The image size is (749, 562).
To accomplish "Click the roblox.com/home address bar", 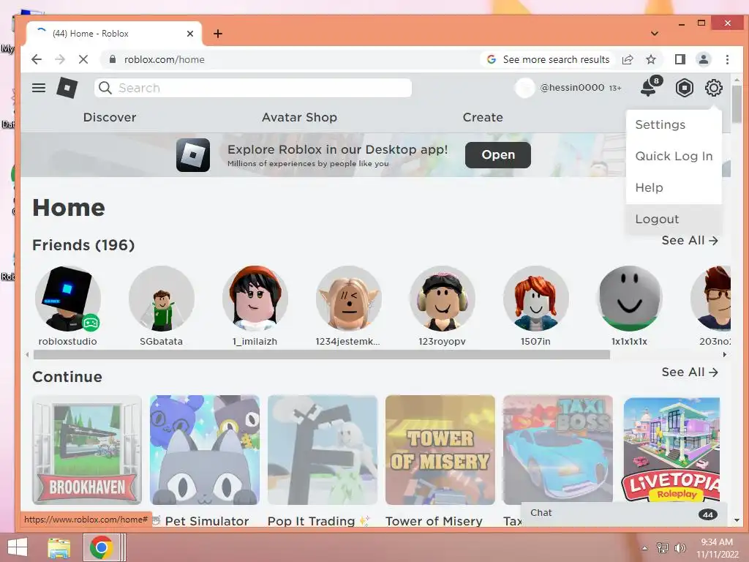I will click(165, 59).
